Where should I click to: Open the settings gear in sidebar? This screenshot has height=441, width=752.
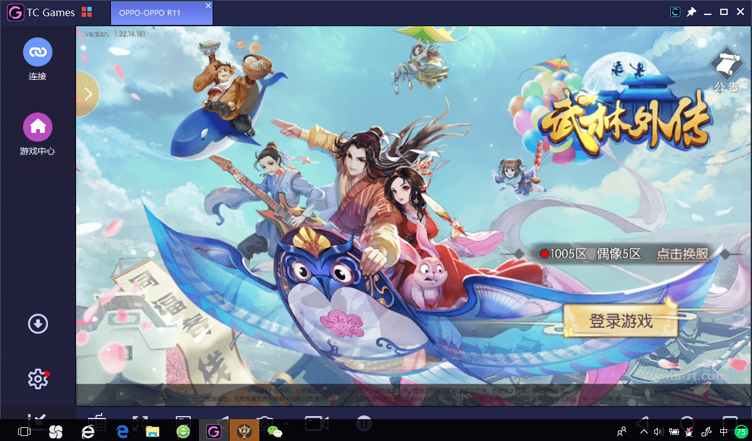[38, 379]
